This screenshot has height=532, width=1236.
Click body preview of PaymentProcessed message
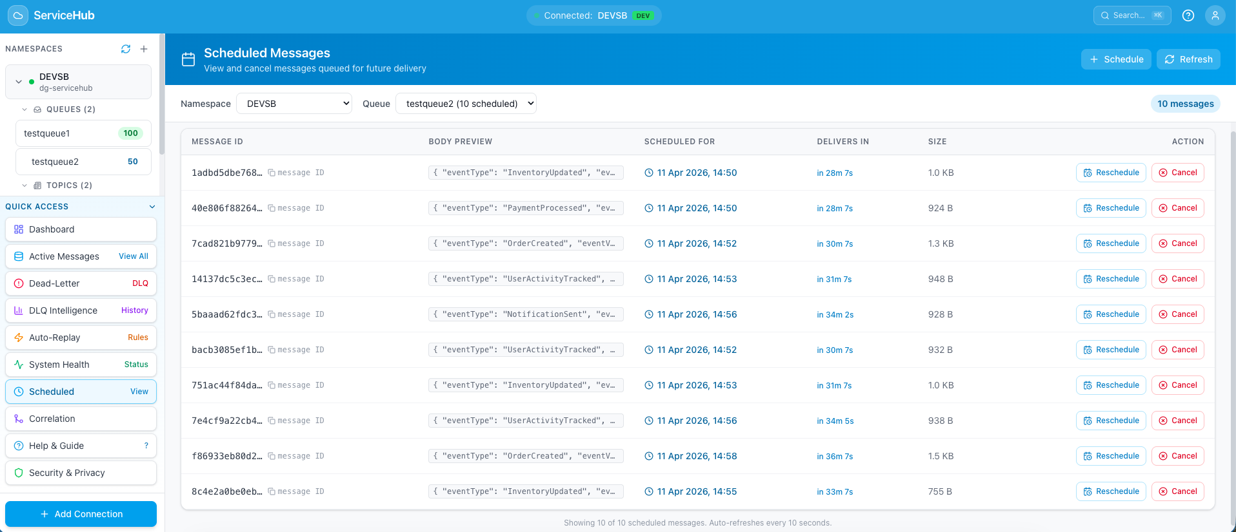pos(526,208)
